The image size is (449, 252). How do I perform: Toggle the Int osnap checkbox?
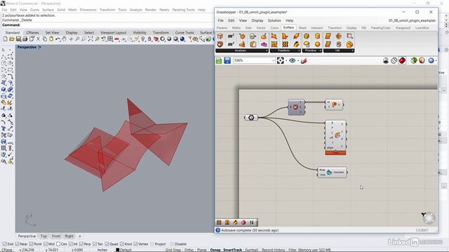point(71,244)
